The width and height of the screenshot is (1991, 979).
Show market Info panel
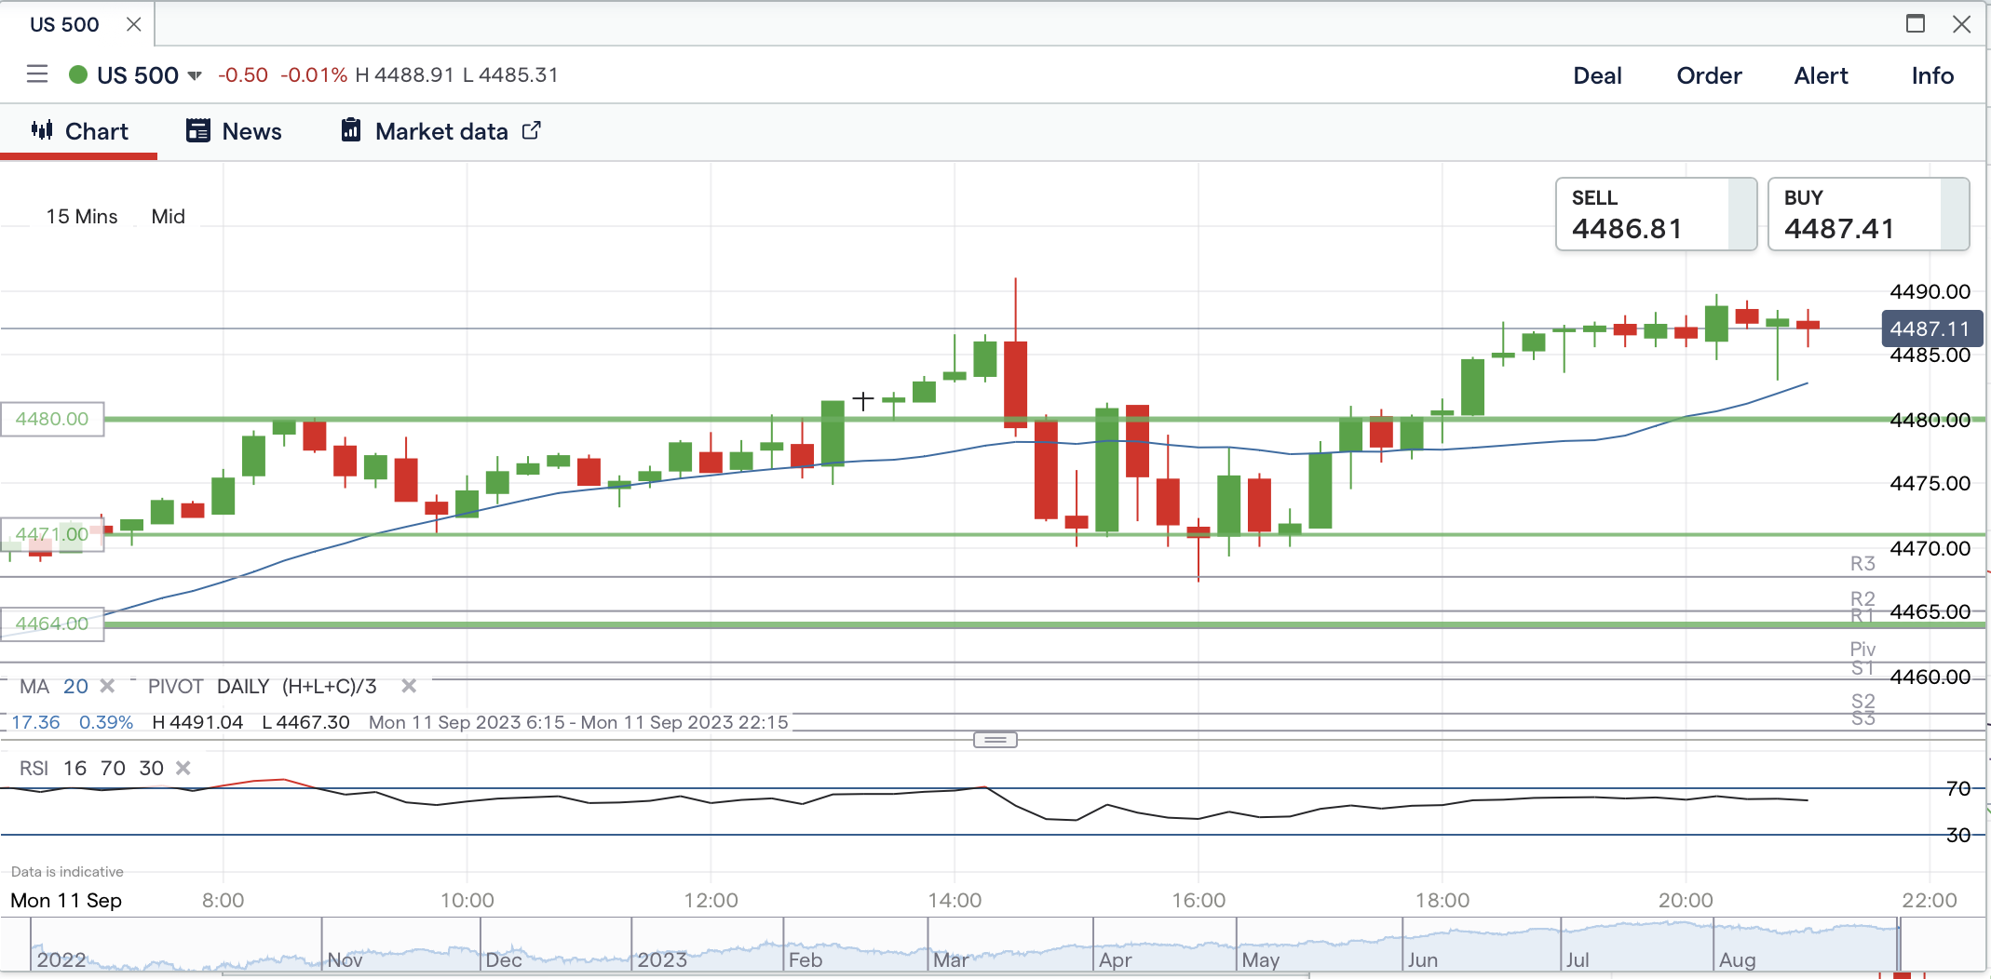[x=1932, y=76]
